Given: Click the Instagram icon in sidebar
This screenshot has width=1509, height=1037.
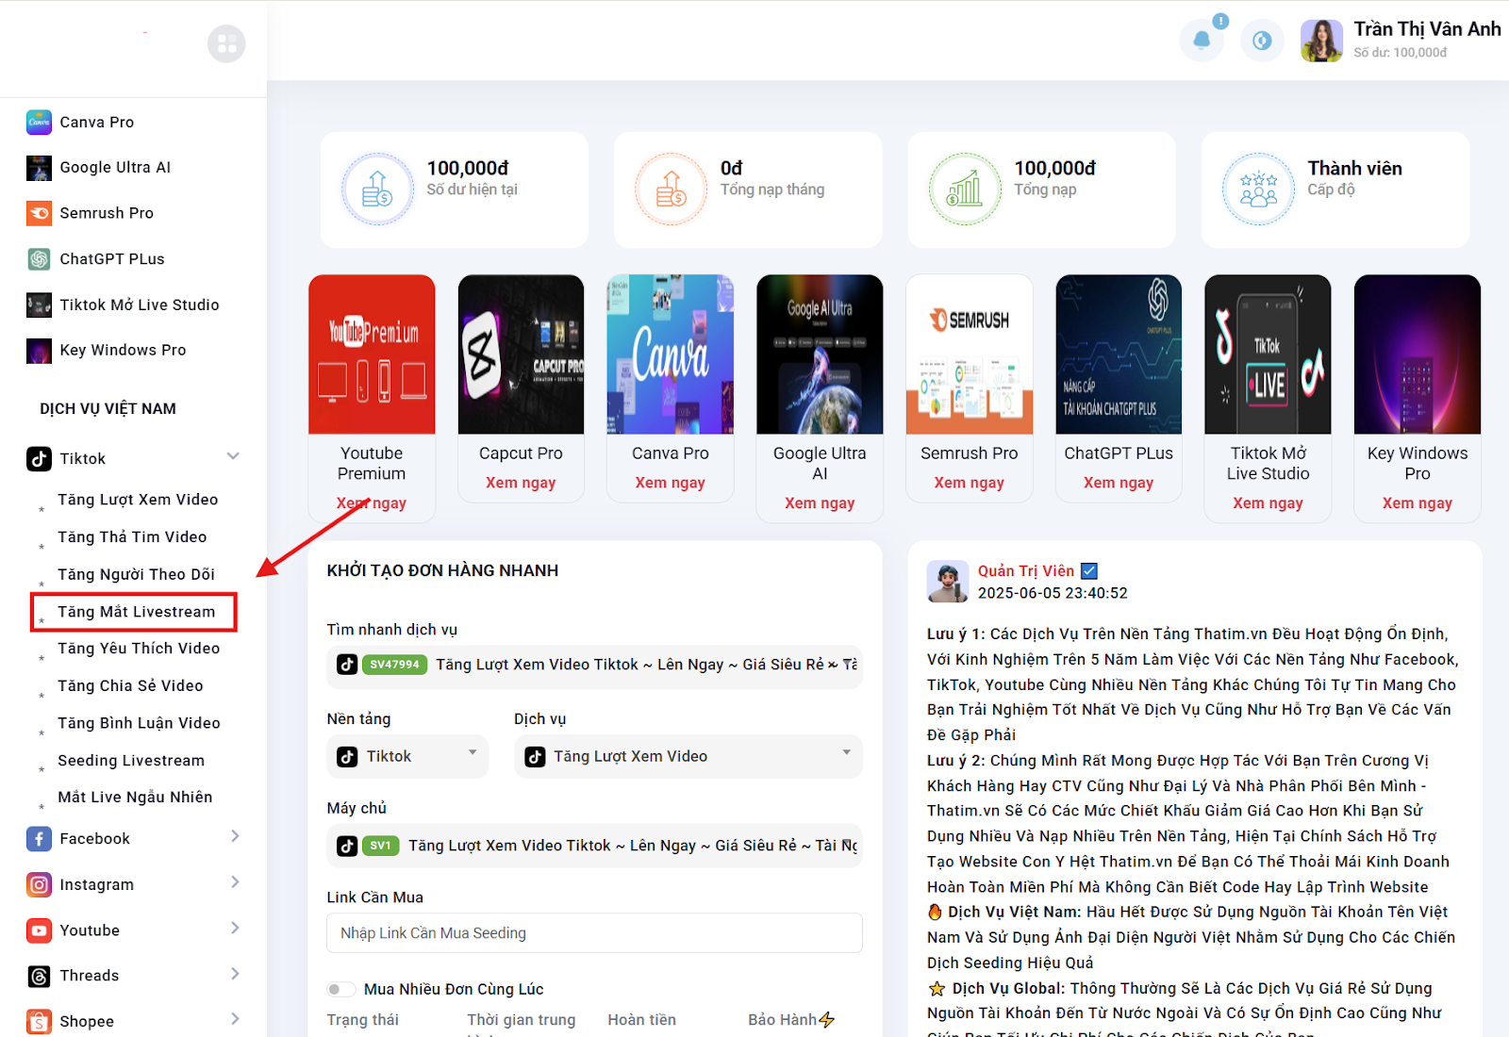Looking at the screenshot, I should click(39, 884).
